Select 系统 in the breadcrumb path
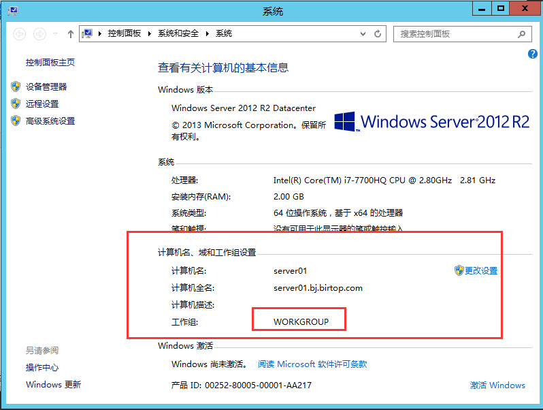This screenshot has height=410, width=543. 224,33
